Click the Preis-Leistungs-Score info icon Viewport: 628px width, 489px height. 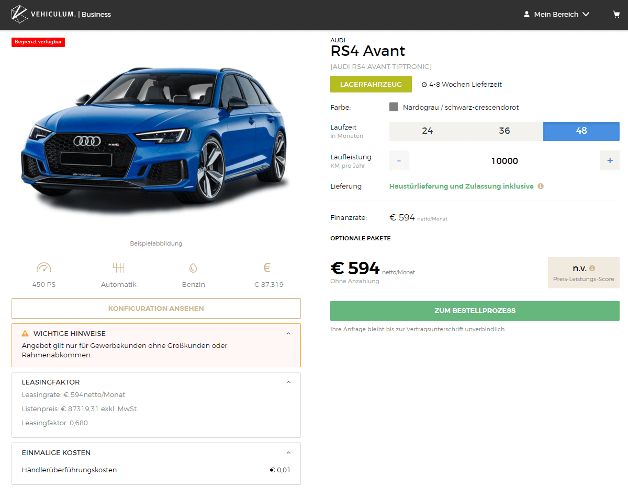click(592, 269)
